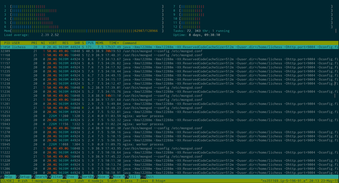This screenshot has width=339, height=183.
Task: Select nginx worker process row PID 15943
Action: tap(169, 124)
